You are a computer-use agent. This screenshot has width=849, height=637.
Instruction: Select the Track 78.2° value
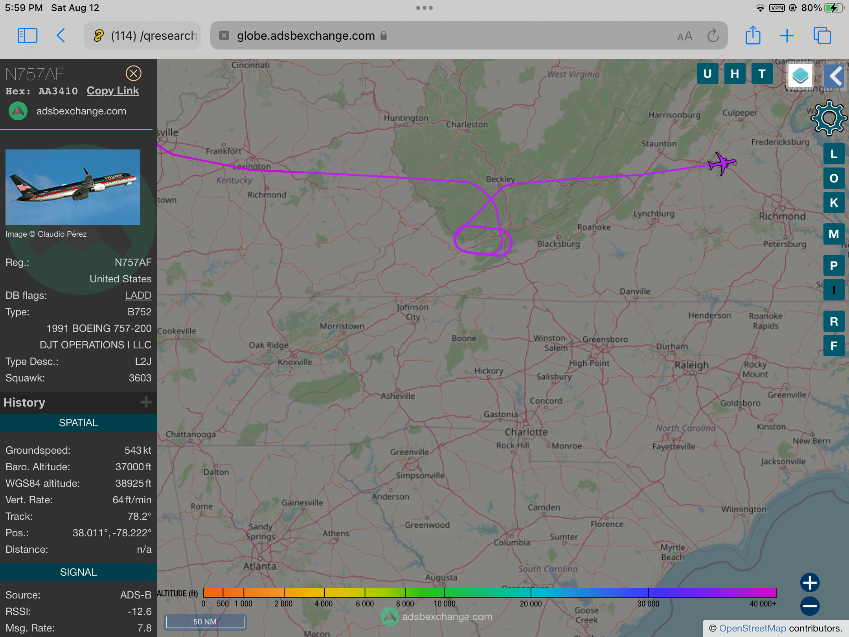pyautogui.click(x=139, y=516)
